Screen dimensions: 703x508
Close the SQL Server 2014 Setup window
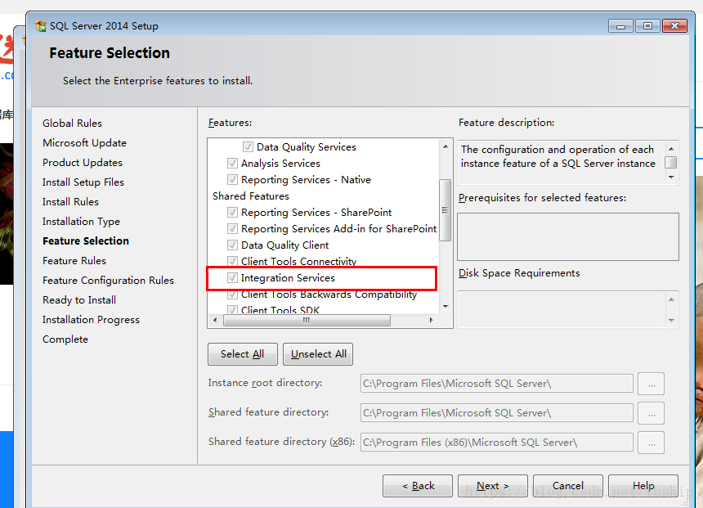point(674,26)
